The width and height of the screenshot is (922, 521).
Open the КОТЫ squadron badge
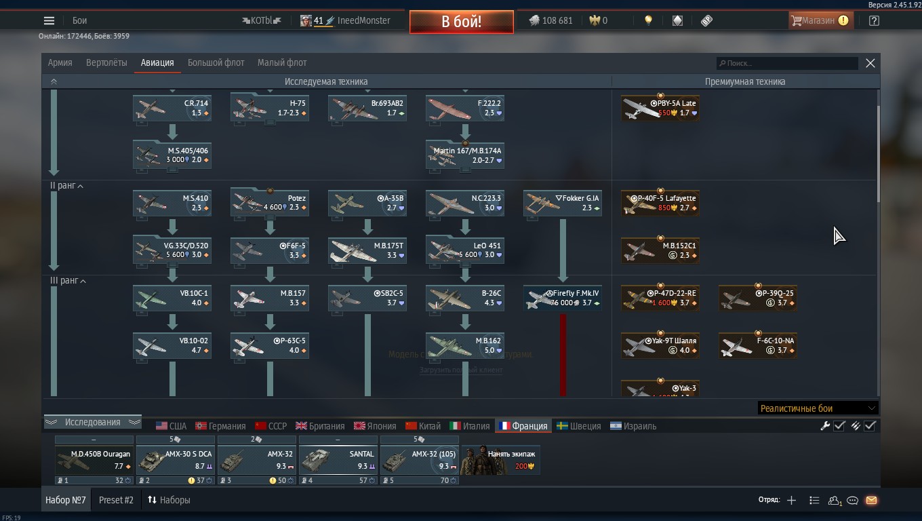(x=261, y=20)
